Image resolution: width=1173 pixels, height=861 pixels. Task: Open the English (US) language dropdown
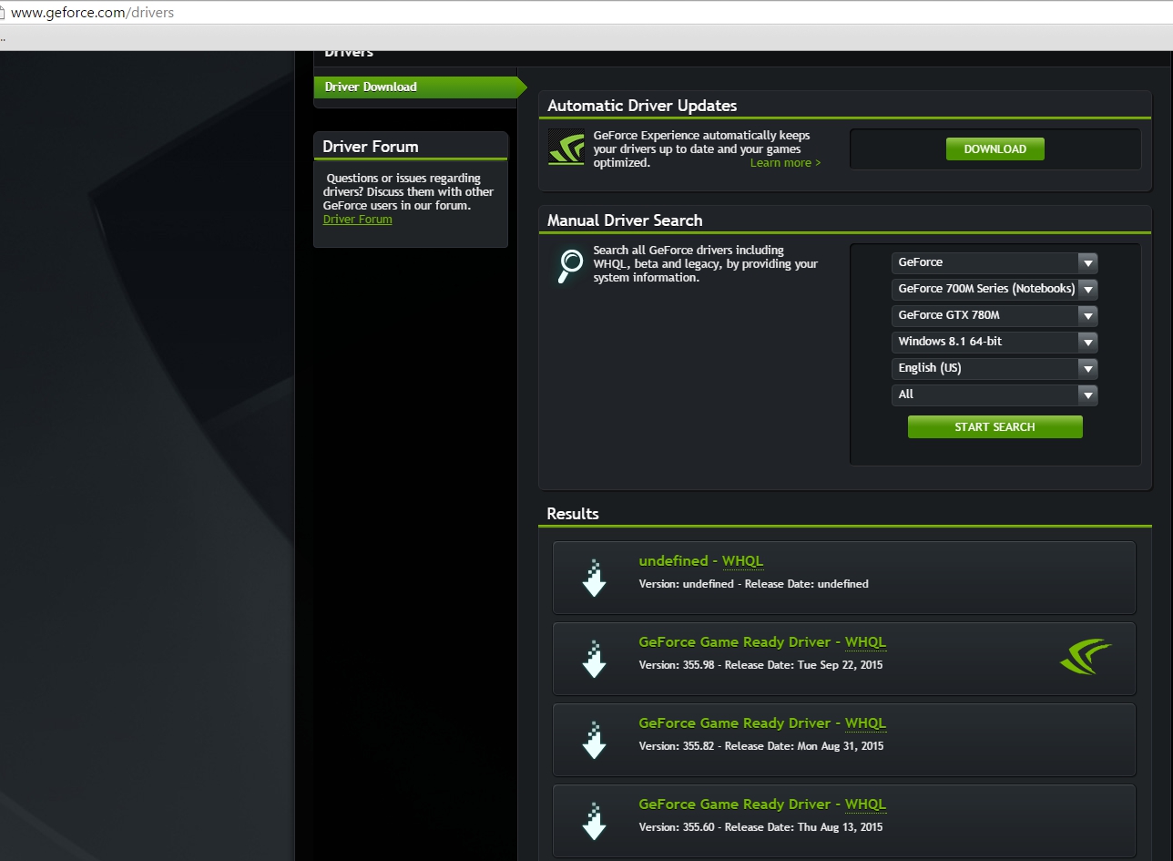point(994,368)
